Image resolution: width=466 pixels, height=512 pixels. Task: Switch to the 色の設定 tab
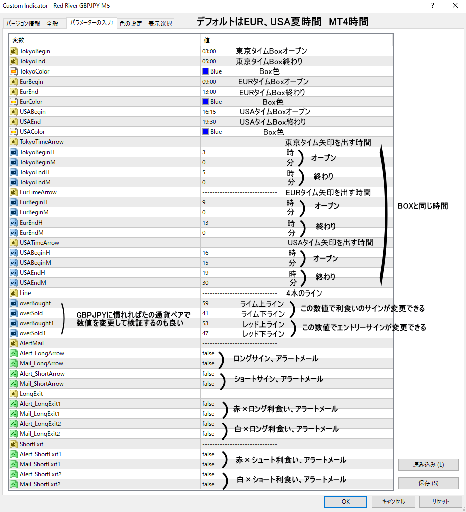click(130, 24)
